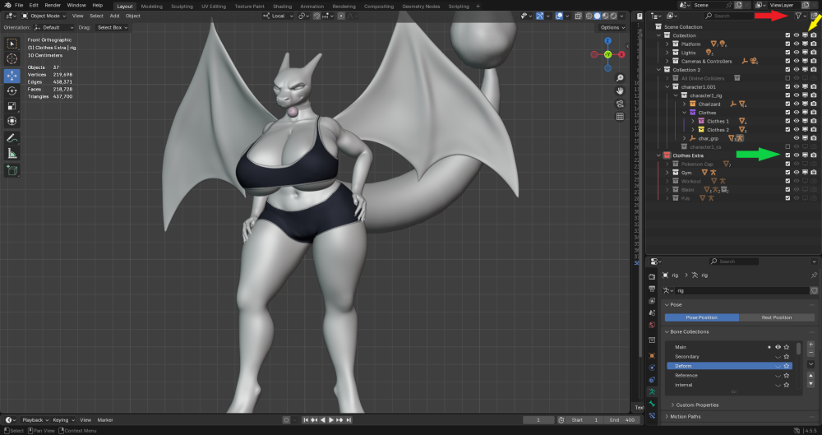Pick the Rotate tool
Viewport: 822px width, 435px height.
pyautogui.click(x=12, y=90)
